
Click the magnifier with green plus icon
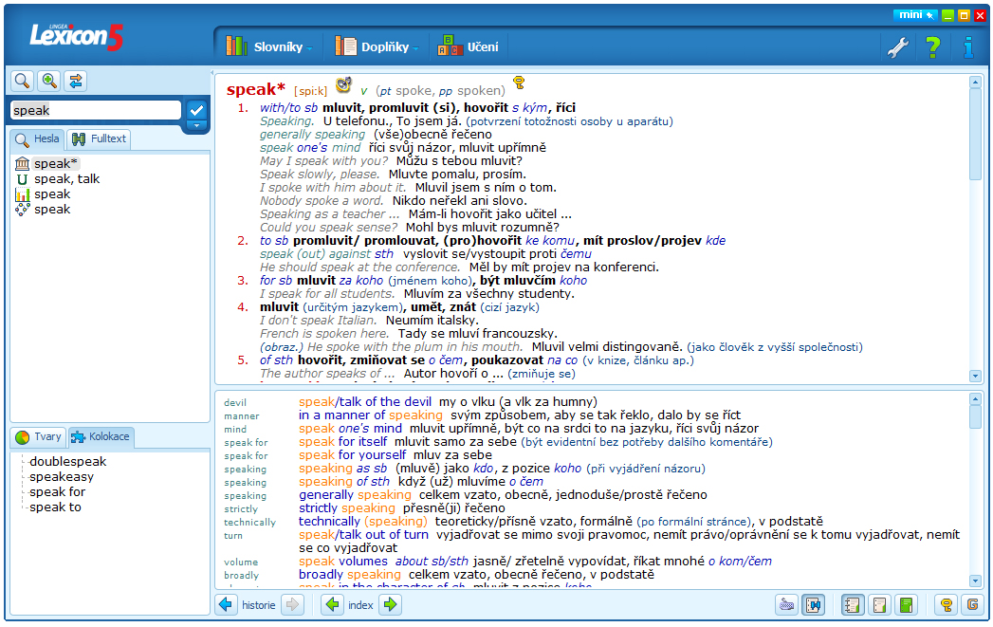tap(48, 81)
